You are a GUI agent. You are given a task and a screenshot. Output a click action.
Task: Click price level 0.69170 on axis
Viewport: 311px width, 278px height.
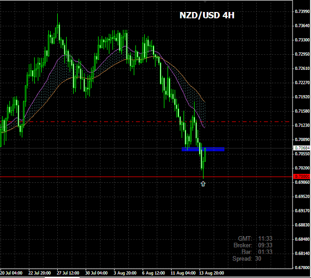coord(302,211)
